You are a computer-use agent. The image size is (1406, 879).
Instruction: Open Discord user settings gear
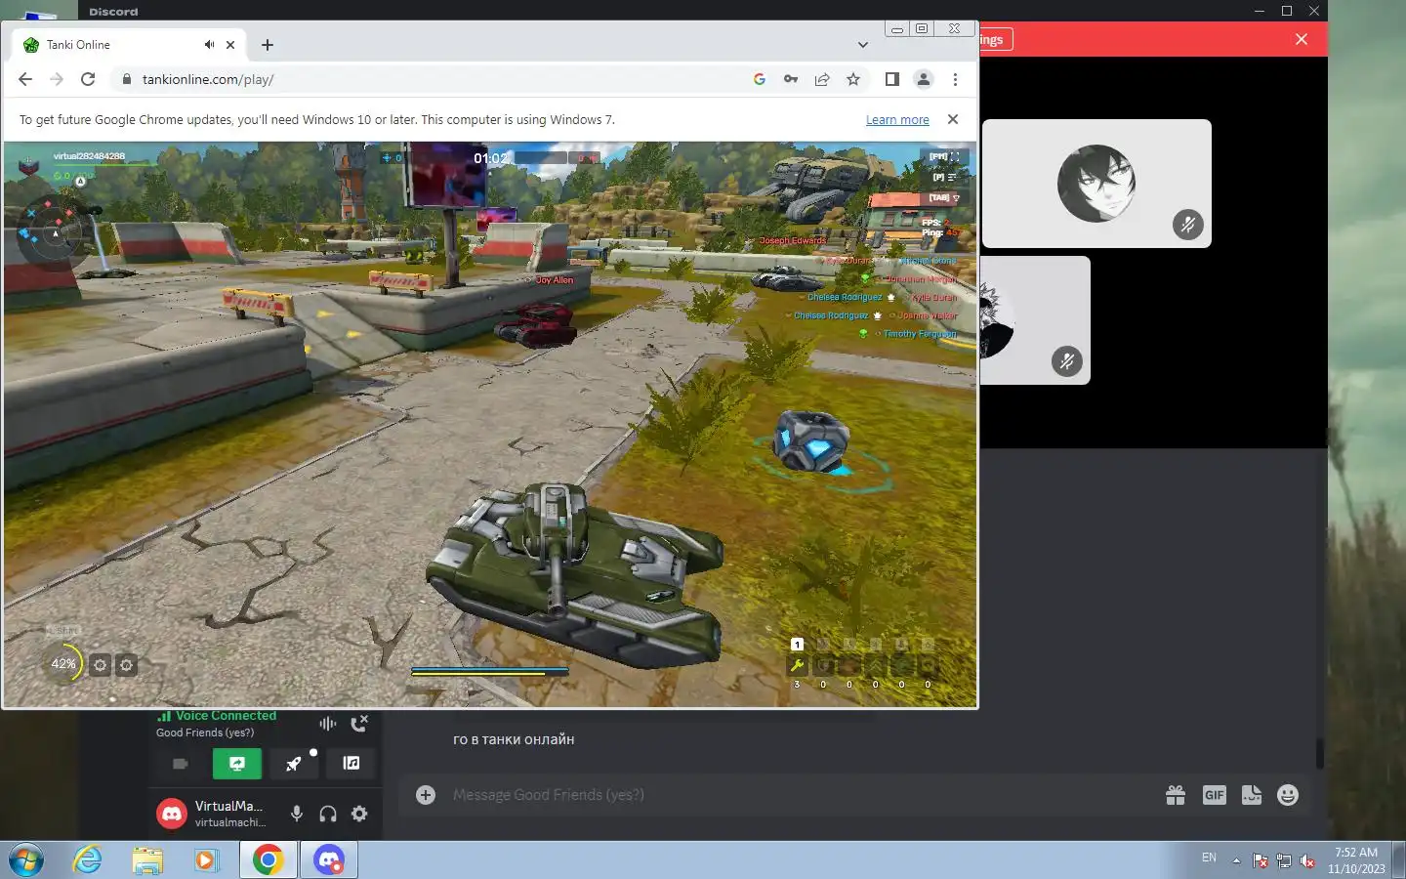tap(359, 814)
